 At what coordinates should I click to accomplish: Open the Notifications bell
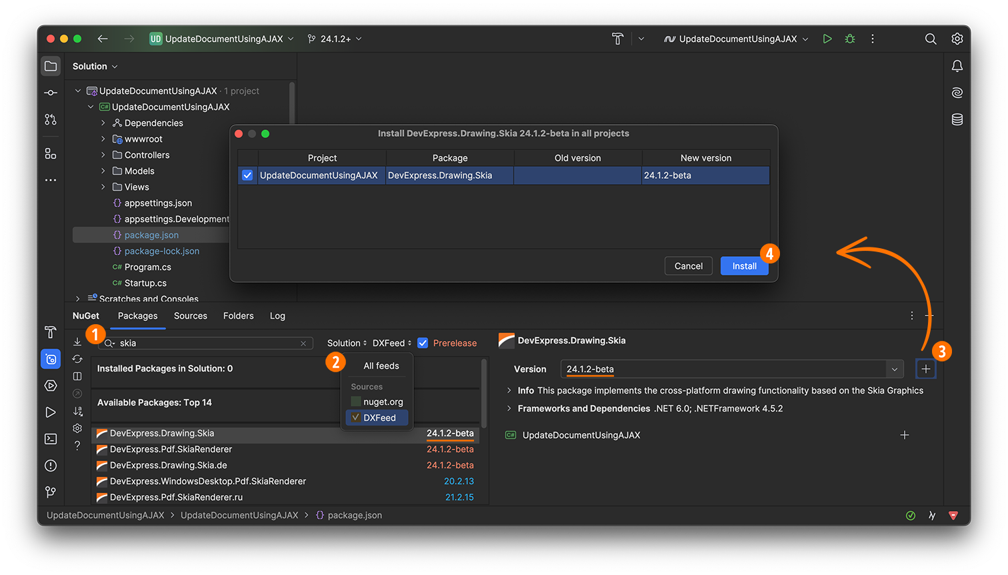tap(957, 66)
